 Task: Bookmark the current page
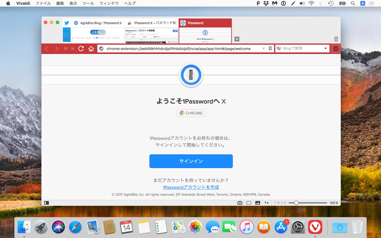[270, 48]
